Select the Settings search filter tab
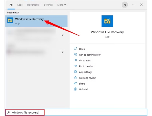 pyautogui.click(x=48, y=5)
